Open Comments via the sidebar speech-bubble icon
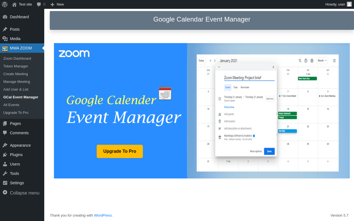Image resolution: width=354 pixels, height=221 pixels. (5, 133)
